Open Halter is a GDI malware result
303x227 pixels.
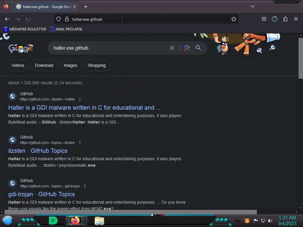click(84, 108)
